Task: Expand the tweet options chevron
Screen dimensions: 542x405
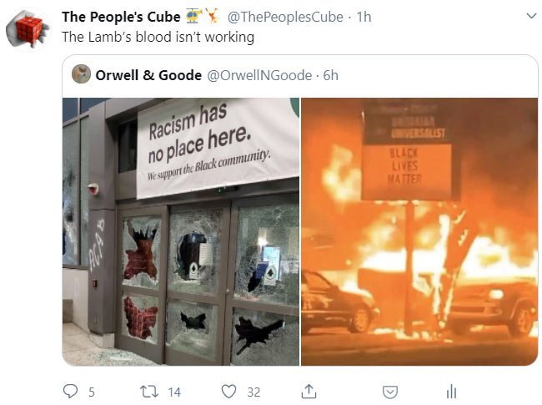Action: point(531,16)
